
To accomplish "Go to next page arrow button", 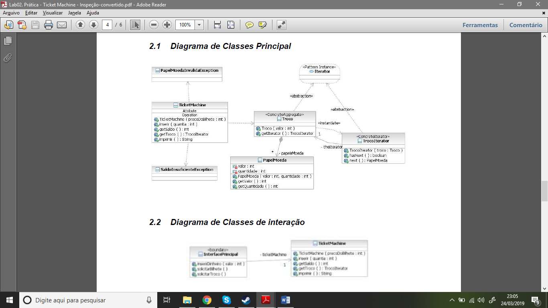I will (93, 25).
